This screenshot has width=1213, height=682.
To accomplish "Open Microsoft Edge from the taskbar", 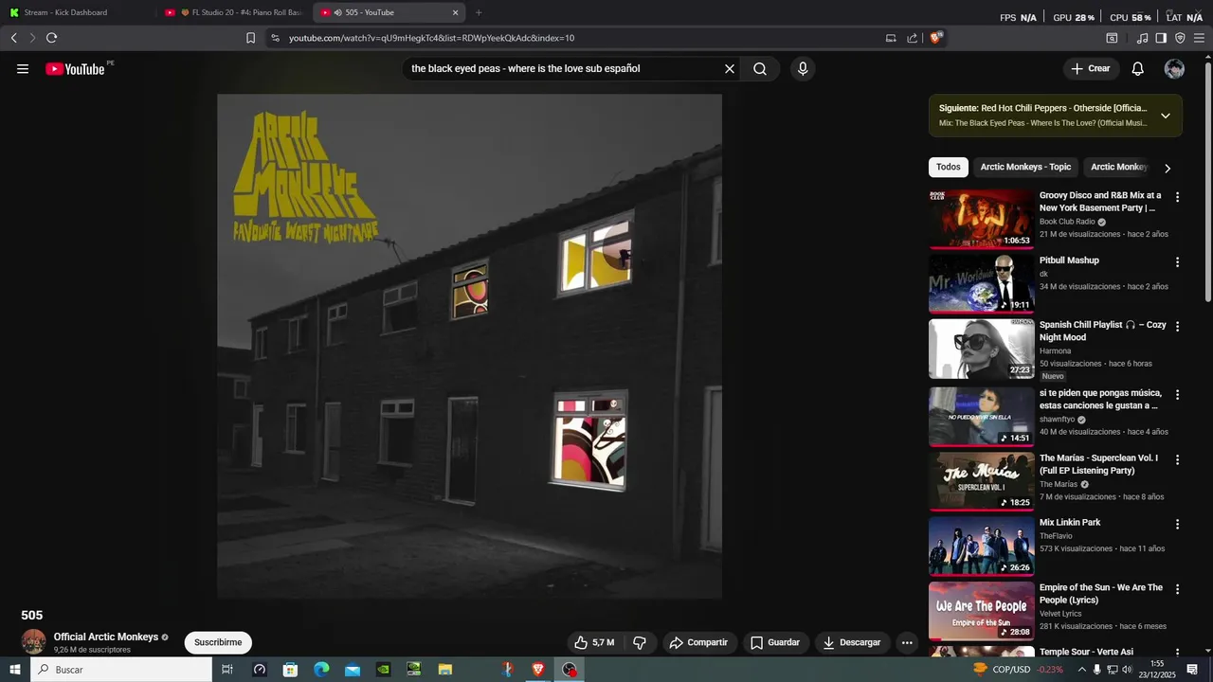I will [x=321, y=670].
